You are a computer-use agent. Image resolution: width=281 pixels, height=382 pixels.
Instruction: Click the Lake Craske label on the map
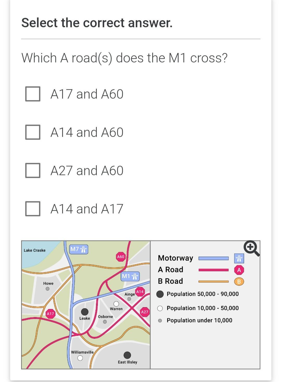35,250
